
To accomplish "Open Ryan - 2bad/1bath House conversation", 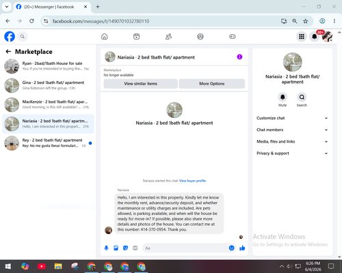I will (x=48, y=66).
